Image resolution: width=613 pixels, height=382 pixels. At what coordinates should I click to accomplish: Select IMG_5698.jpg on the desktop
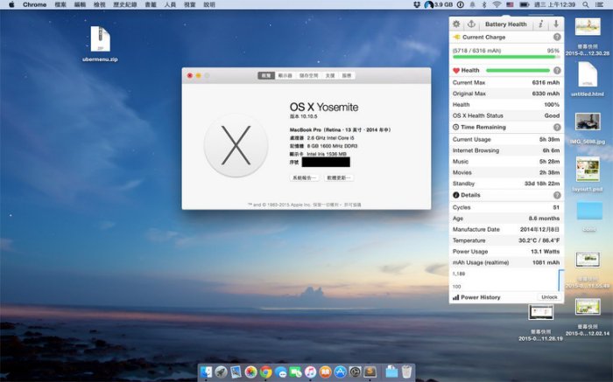point(588,128)
